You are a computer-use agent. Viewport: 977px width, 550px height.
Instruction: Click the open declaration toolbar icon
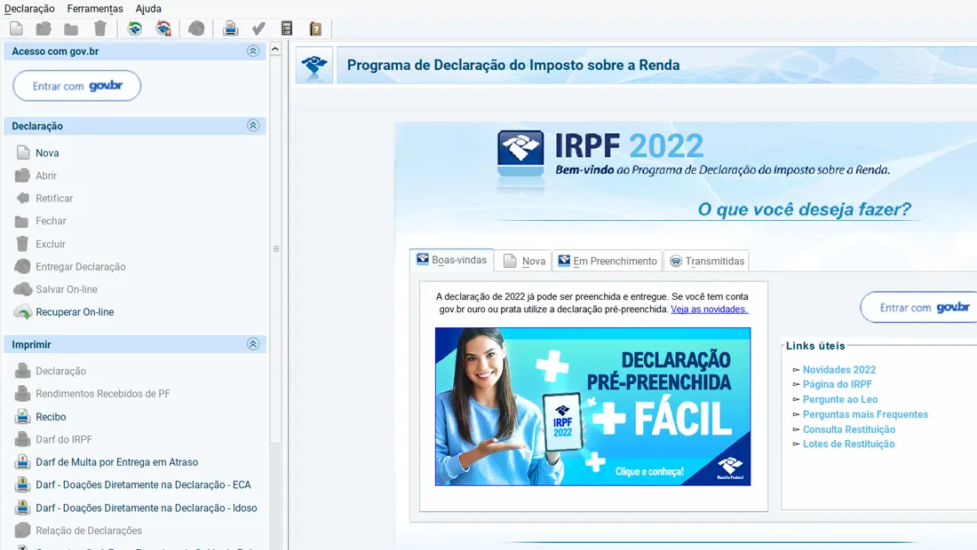pyautogui.click(x=43, y=28)
